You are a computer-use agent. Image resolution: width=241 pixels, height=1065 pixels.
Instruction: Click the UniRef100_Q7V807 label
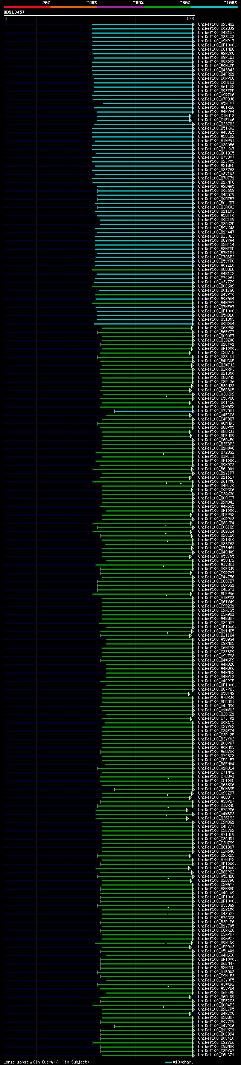(x=216, y=157)
